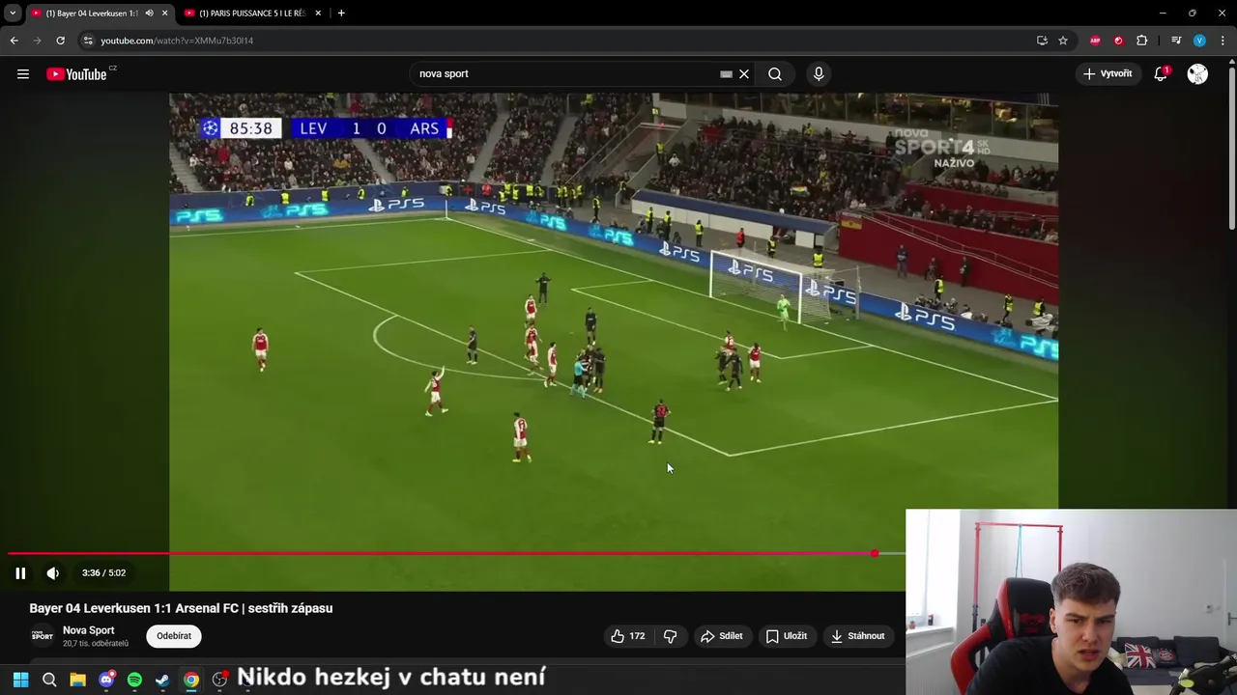Viewport: 1237px width, 695px height.
Task: Go to the YouTube home logo
Action: tap(76, 74)
